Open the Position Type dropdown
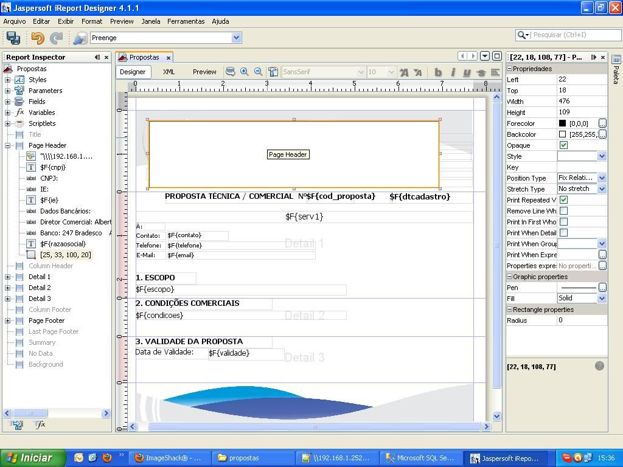Viewport: 623px width, 467px height. [601, 178]
